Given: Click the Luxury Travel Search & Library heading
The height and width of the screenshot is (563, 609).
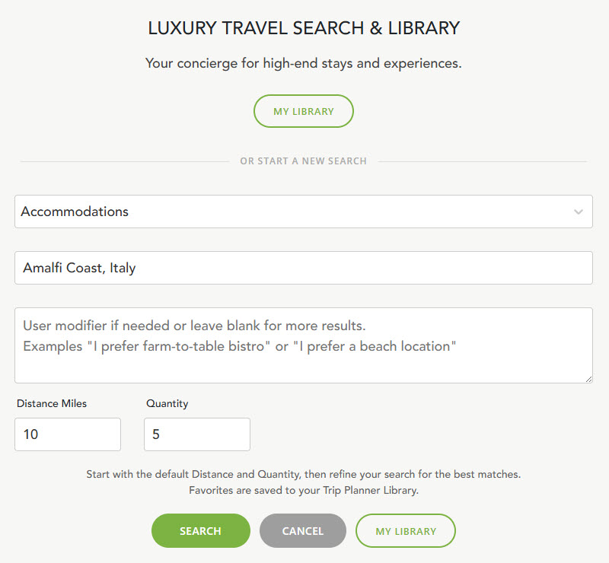Looking at the screenshot, I should click(x=304, y=29).
